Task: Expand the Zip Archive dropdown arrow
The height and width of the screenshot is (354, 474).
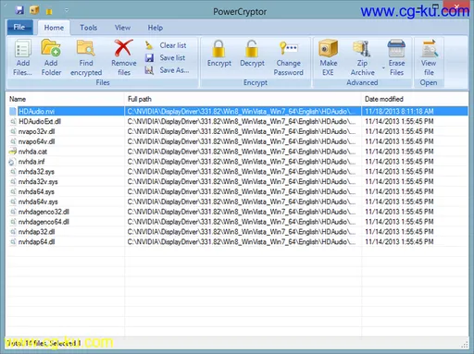Action: pos(383,67)
